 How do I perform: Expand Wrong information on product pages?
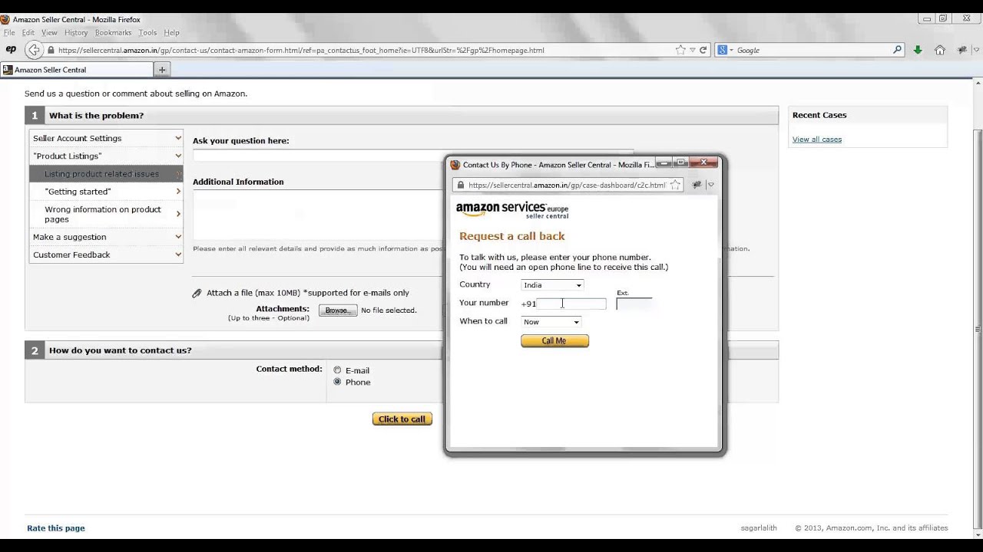pyautogui.click(x=106, y=214)
